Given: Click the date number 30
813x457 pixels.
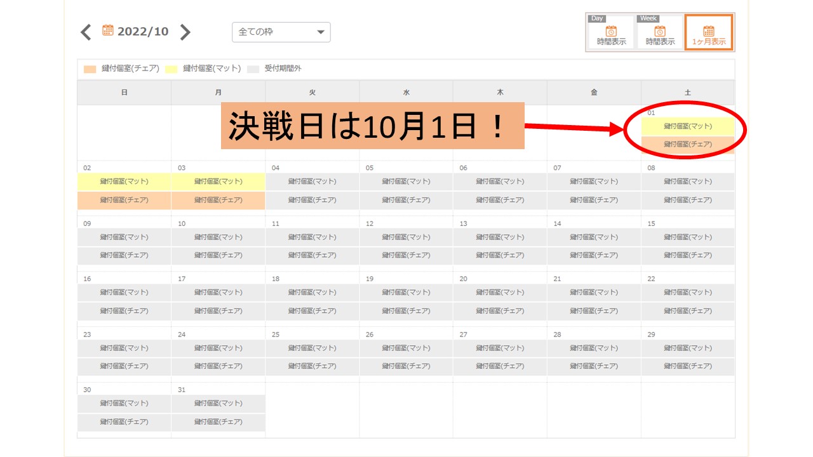Looking at the screenshot, I should [87, 390].
